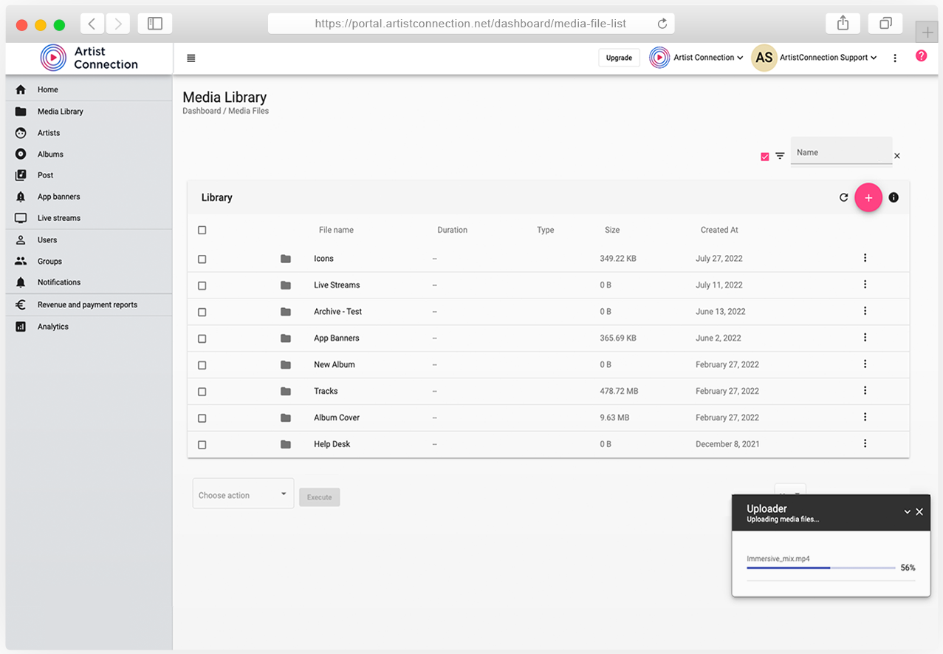Toggle the hamburger sidebar menu icon

(x=191, y=58)
